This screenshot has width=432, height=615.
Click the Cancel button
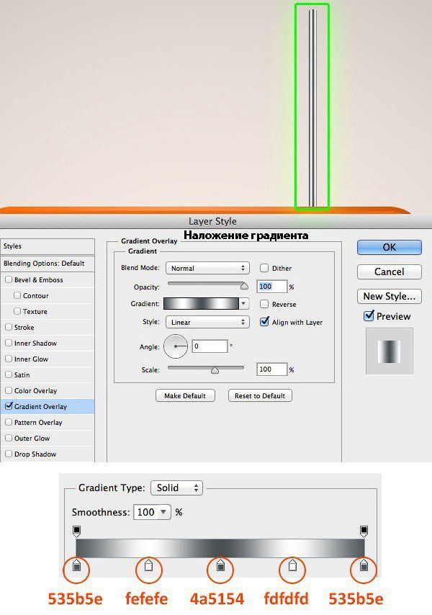tap(390, 271)
